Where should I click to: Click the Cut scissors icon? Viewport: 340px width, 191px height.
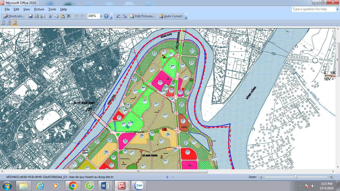50,16
